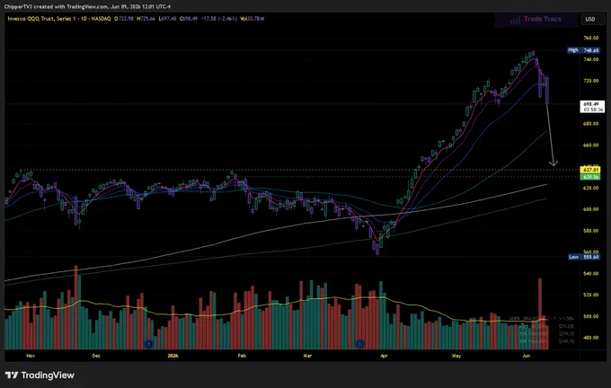611x388 pixels.
Task: Click the 500.00 price axis label
Action: click(590, 316)
